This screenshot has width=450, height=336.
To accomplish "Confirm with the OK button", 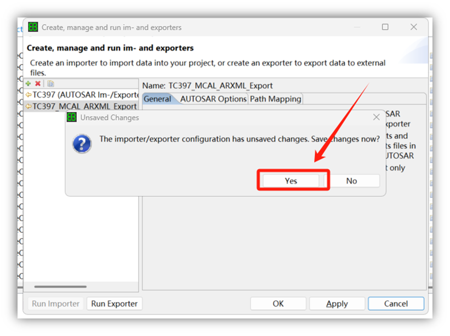I will pos(278,304).
